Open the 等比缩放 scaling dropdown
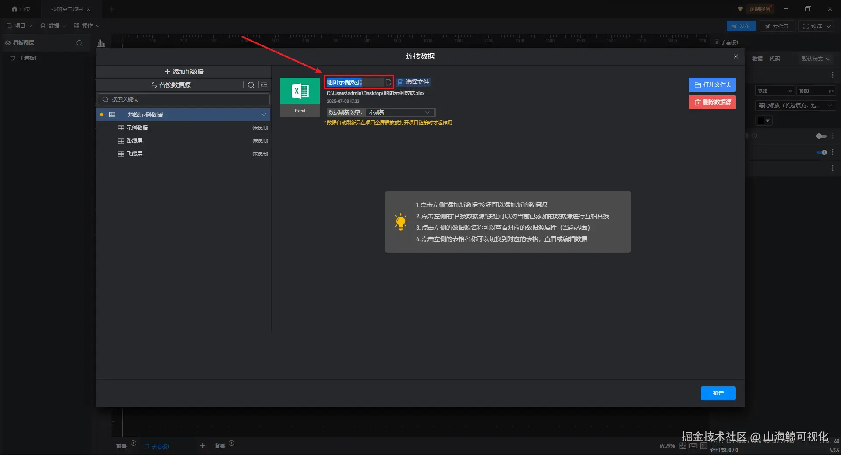 (795, 105)
